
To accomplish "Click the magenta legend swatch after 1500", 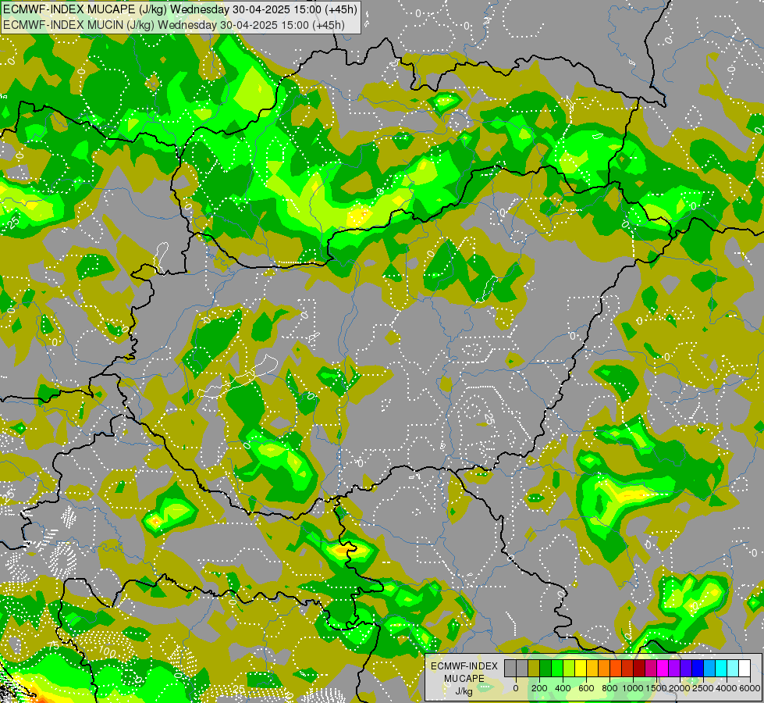I will (x=663, y=669).
